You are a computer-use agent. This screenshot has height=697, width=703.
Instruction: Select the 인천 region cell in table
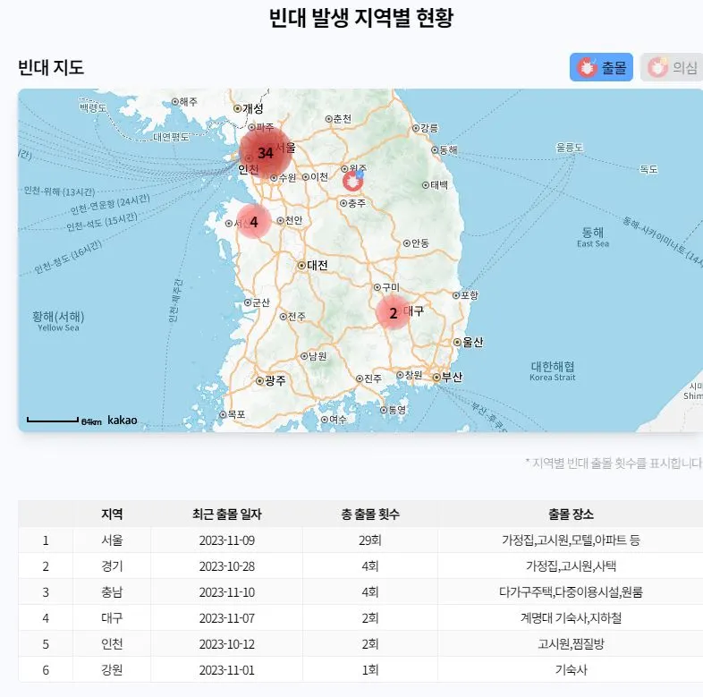(112, 644)
